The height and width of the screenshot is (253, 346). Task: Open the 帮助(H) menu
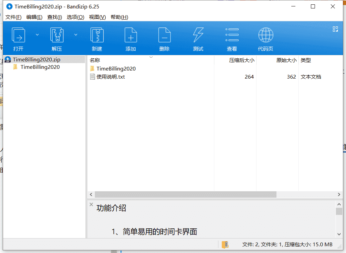coord(119,17)
